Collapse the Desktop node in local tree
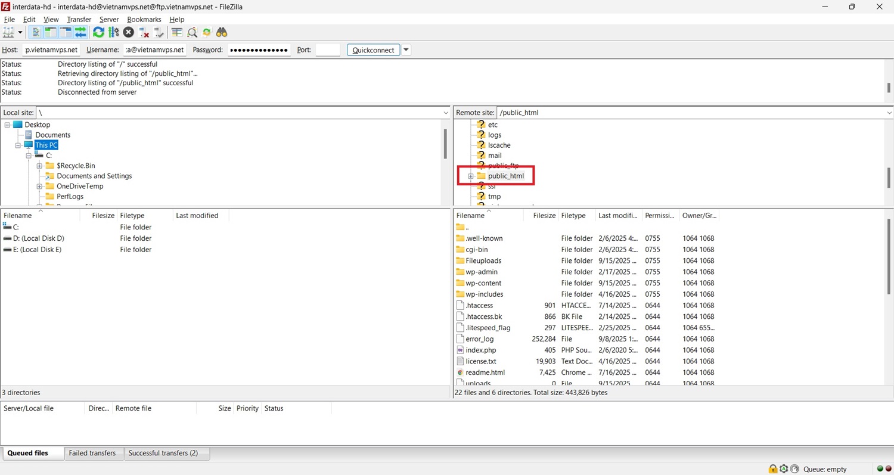894x475 pixels. pyautogui.click(x=8, y=125)
